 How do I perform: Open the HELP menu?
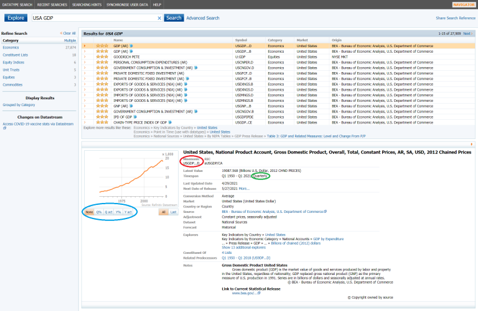coord(157,4)
